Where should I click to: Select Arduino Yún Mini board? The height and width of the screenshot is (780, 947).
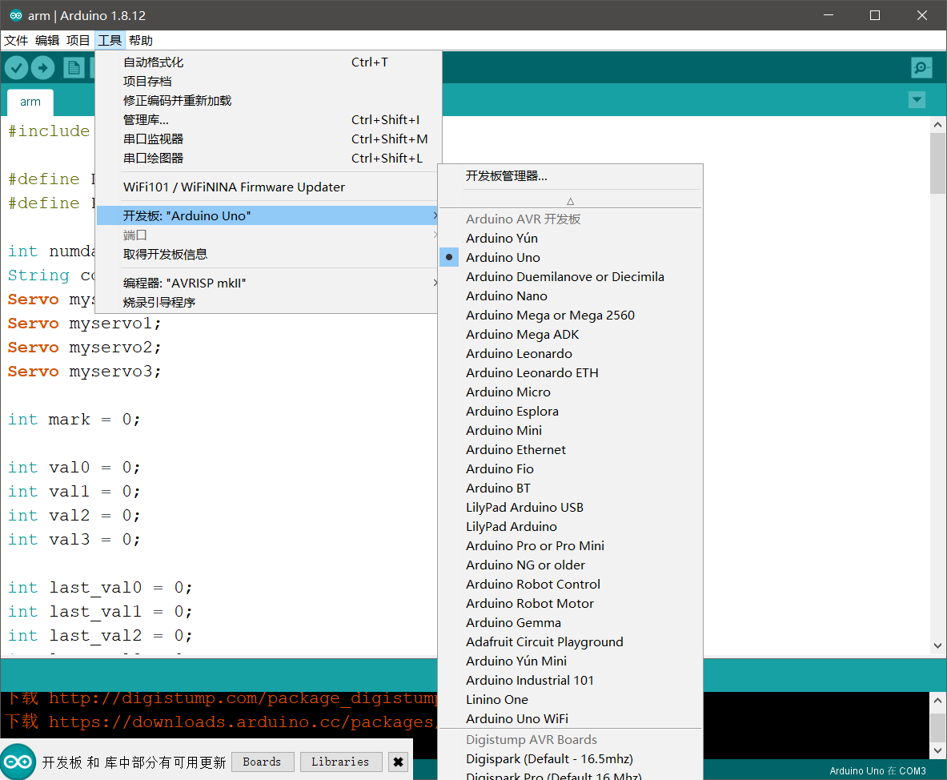(570, 661)
